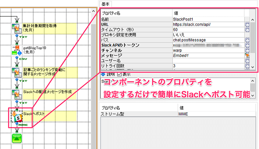Click the ストリーム型 value MIME

(x=183, y=114)
